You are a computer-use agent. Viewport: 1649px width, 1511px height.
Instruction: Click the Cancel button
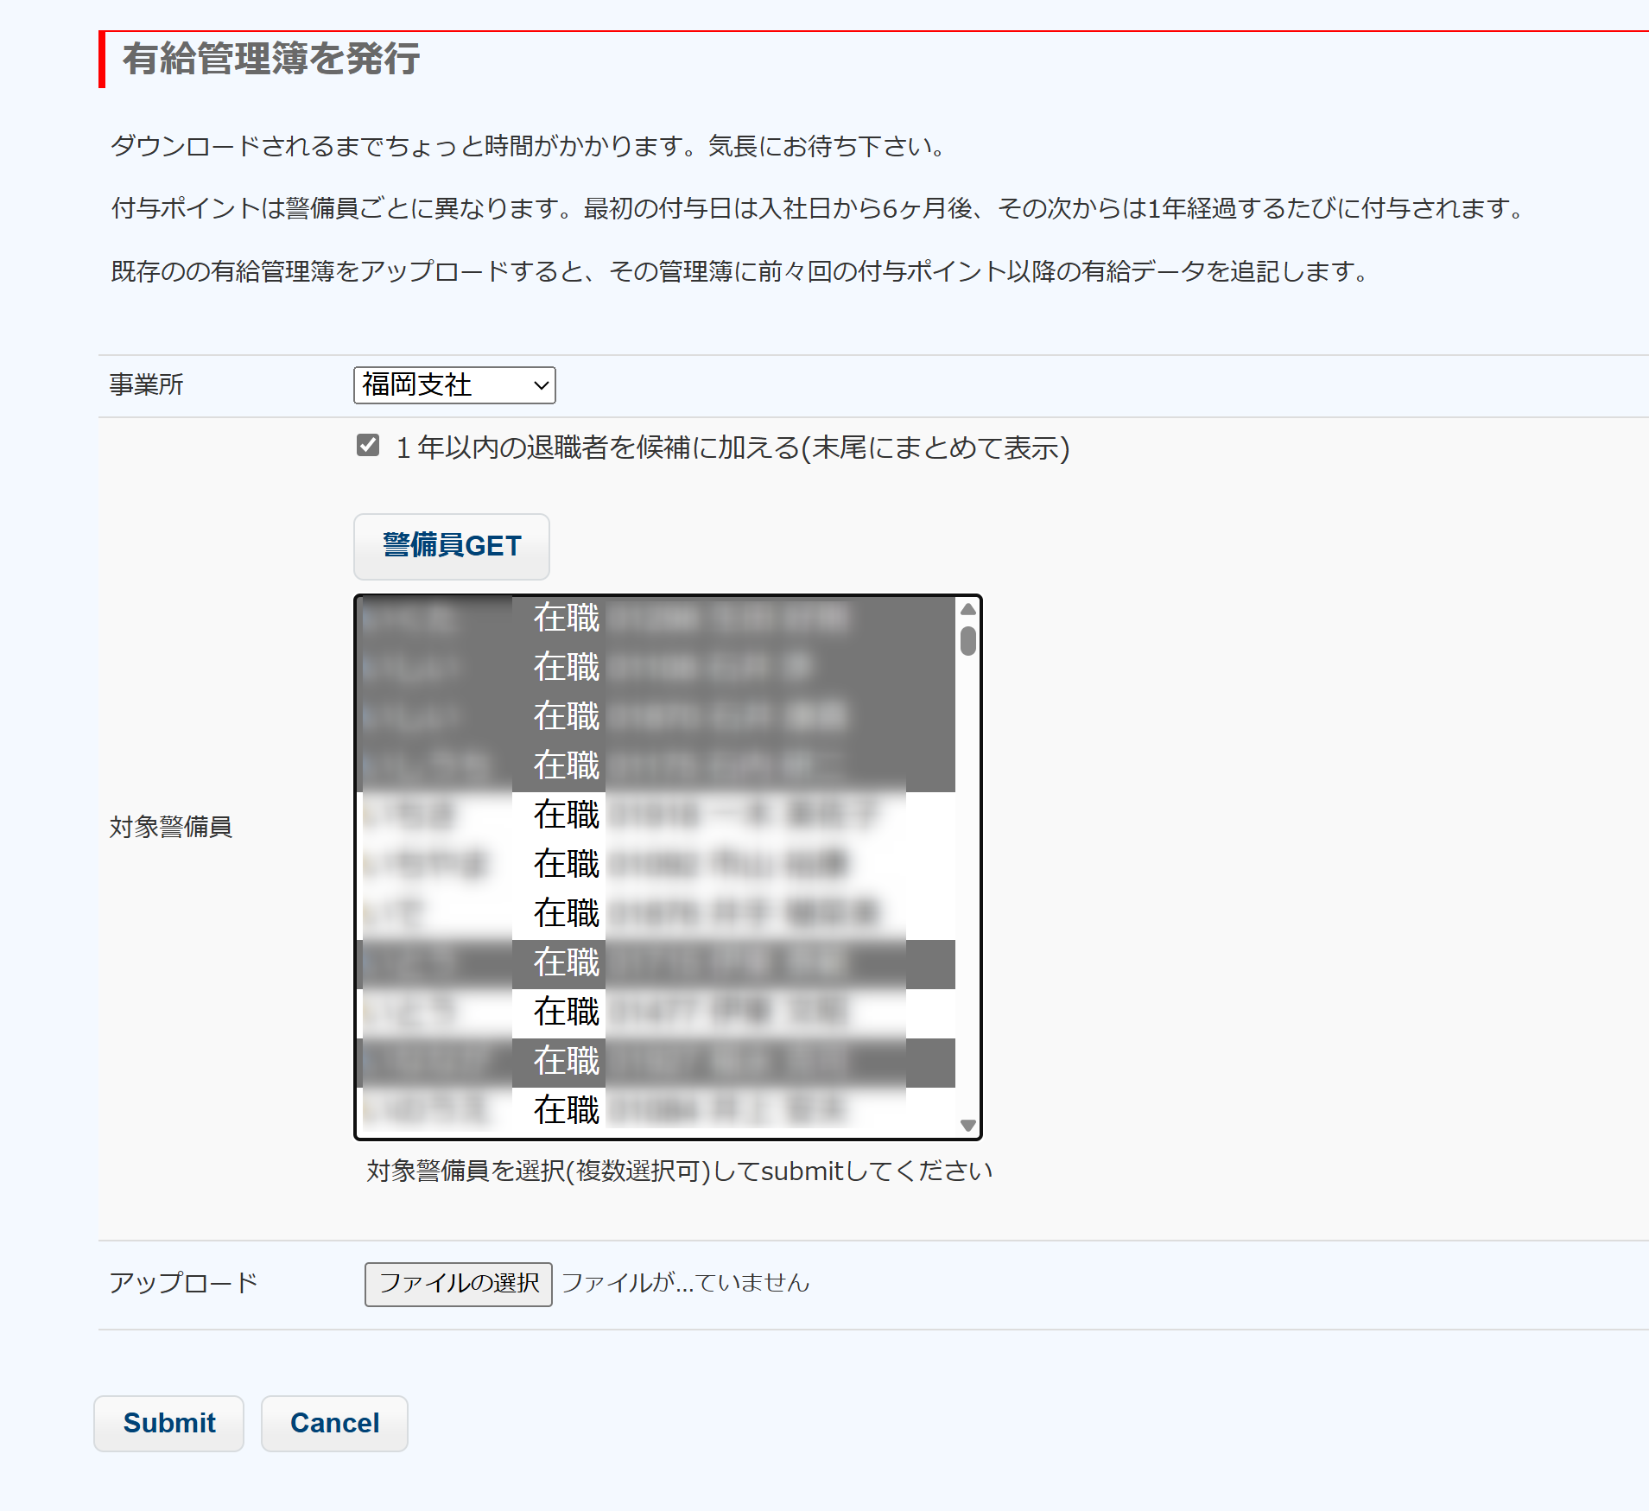click(334, 1423)
